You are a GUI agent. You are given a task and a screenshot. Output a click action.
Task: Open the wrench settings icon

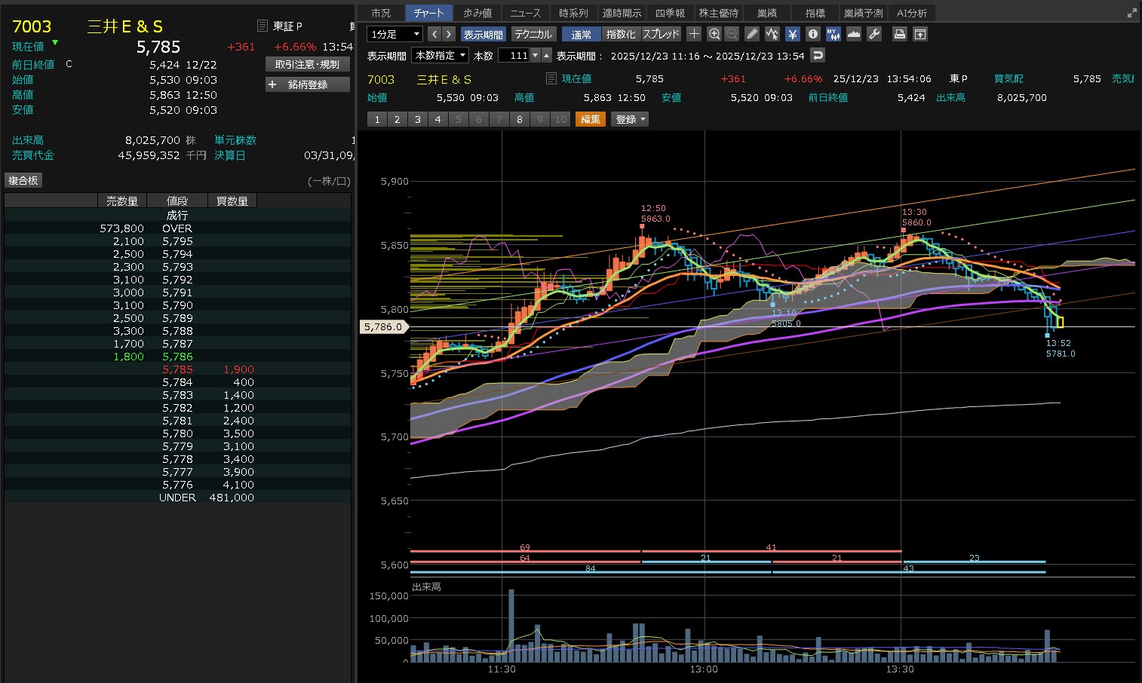874,34
